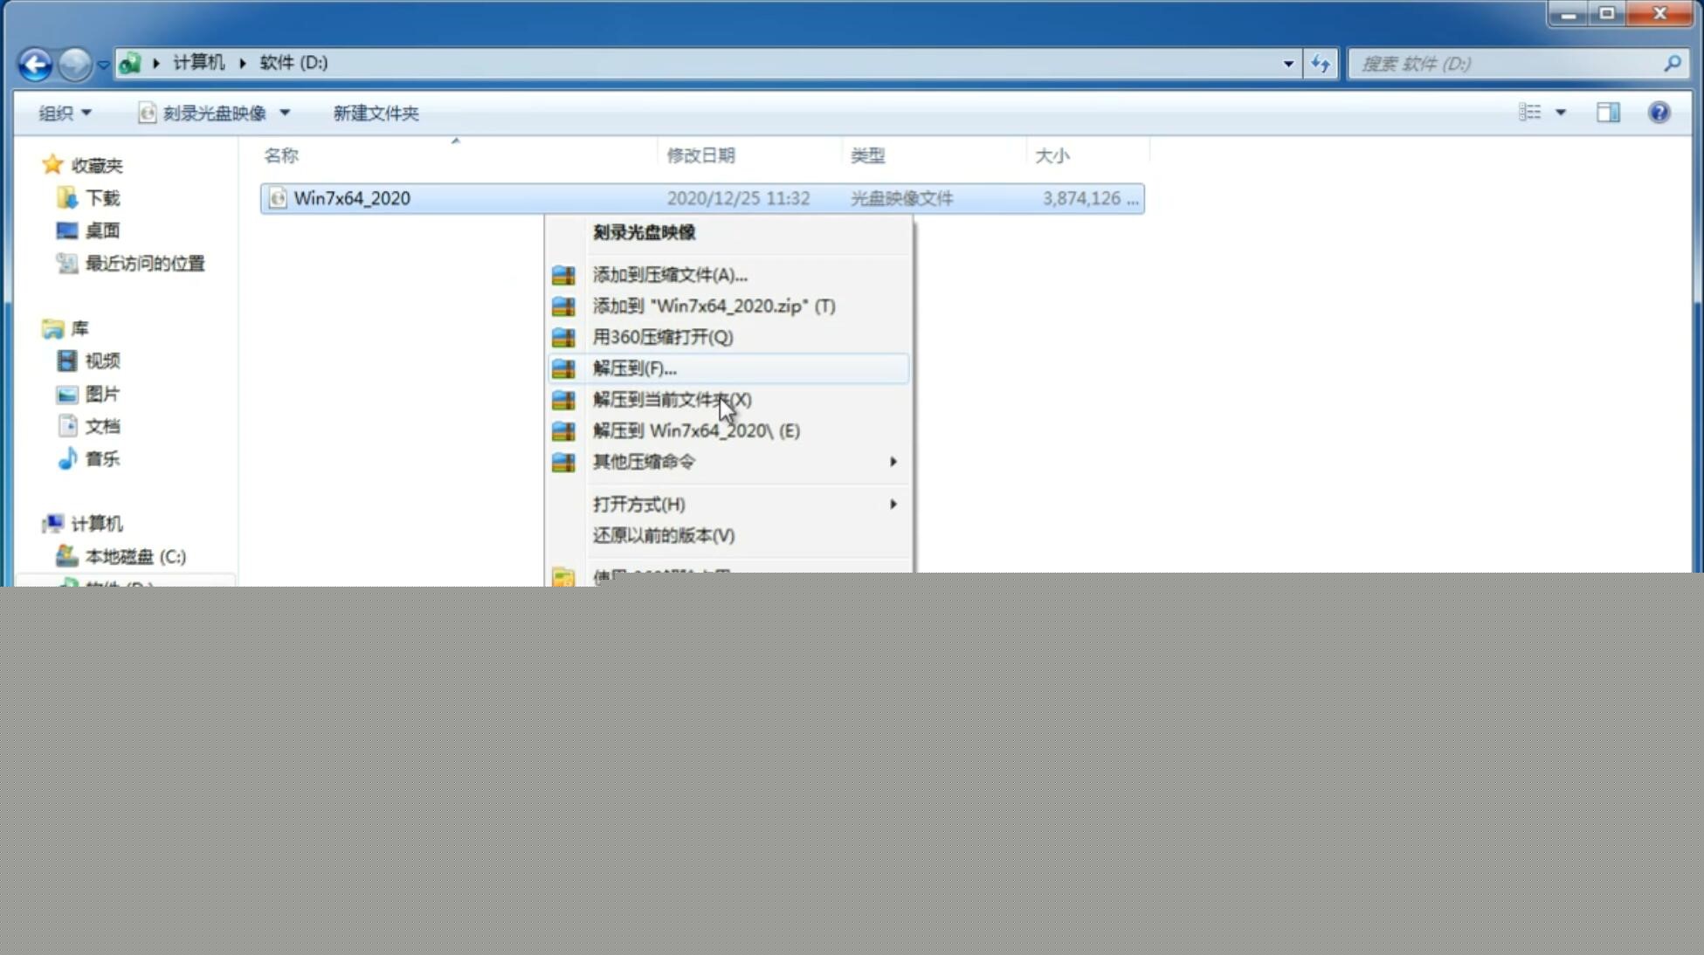Choose 刻录光盘映像 in context menu
The width and height of the screenshot is (1704, 955).
[x=644, y=232]
